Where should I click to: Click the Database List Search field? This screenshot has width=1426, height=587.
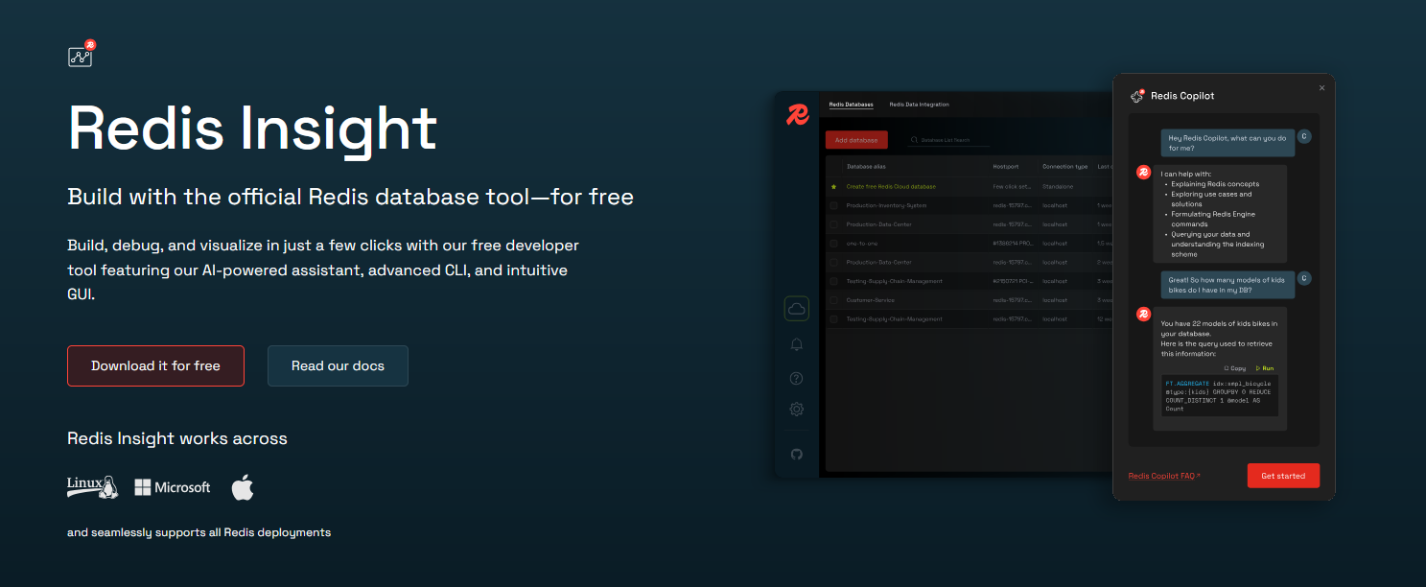(x=949, y=140)
